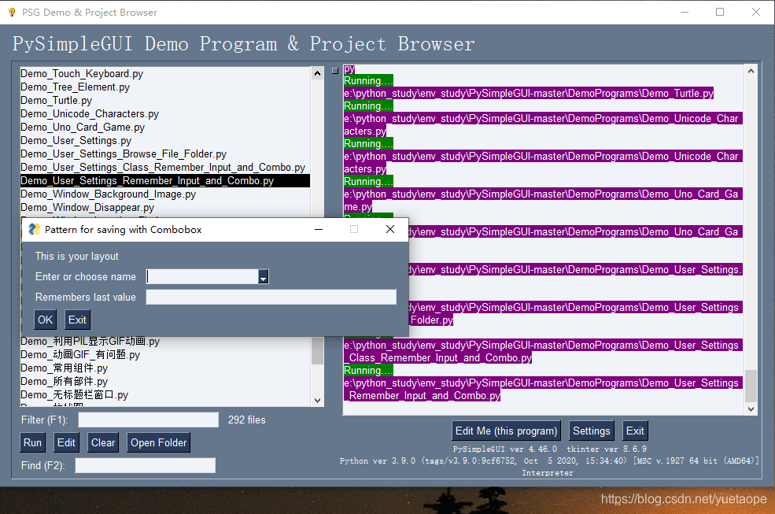775x514 pixels.
Task: Click the output pane scrollbar thumb
Action: pyautogui.click(x=751, y=386)
